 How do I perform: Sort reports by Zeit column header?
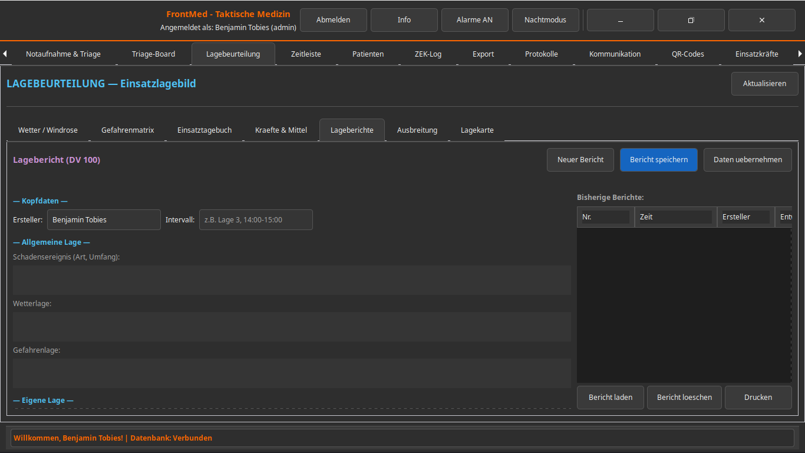click(x=675, y=217)
